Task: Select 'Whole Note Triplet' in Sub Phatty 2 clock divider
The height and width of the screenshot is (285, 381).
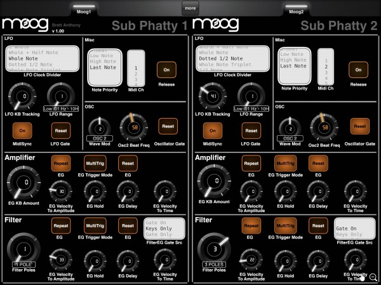Action: [225, 65]
